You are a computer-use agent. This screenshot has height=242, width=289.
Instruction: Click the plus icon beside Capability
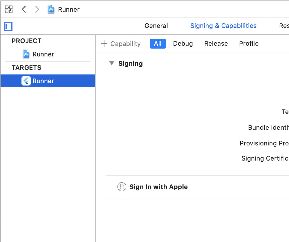(104, 44)
